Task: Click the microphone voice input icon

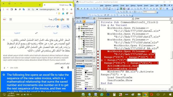Action: tap(68, 68)
